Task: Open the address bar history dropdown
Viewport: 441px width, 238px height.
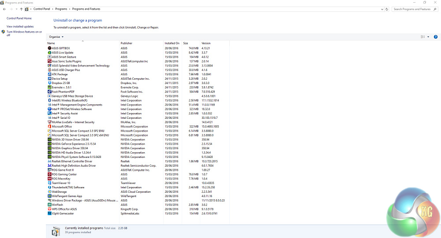Action: [382, 9]
